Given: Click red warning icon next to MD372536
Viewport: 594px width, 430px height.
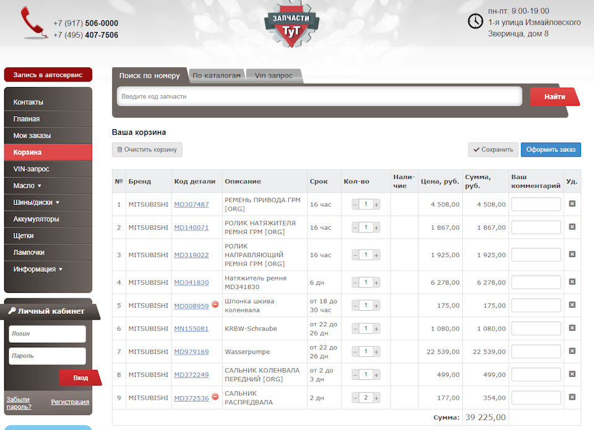Looking at the screenshot, I should tap(215, 397).
